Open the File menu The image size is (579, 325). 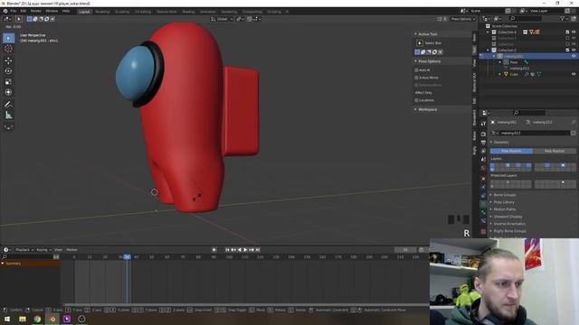tap(14, 12)
